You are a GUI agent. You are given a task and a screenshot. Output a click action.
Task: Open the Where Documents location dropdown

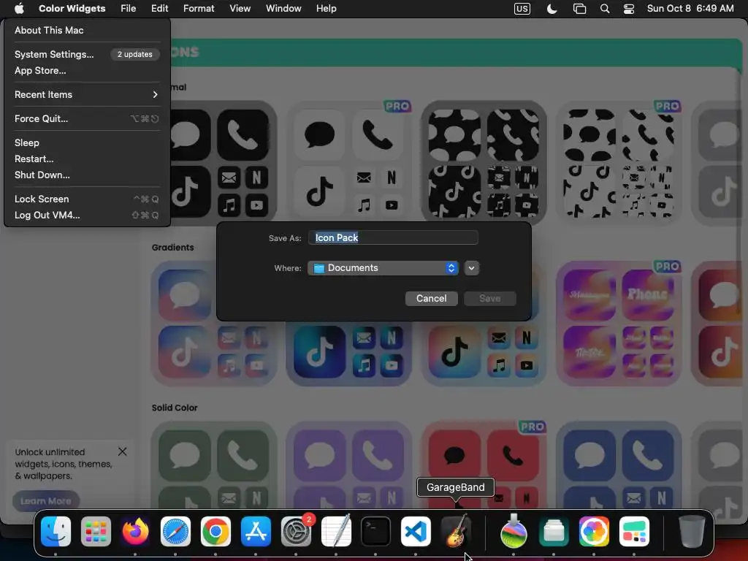coord(383,268)
